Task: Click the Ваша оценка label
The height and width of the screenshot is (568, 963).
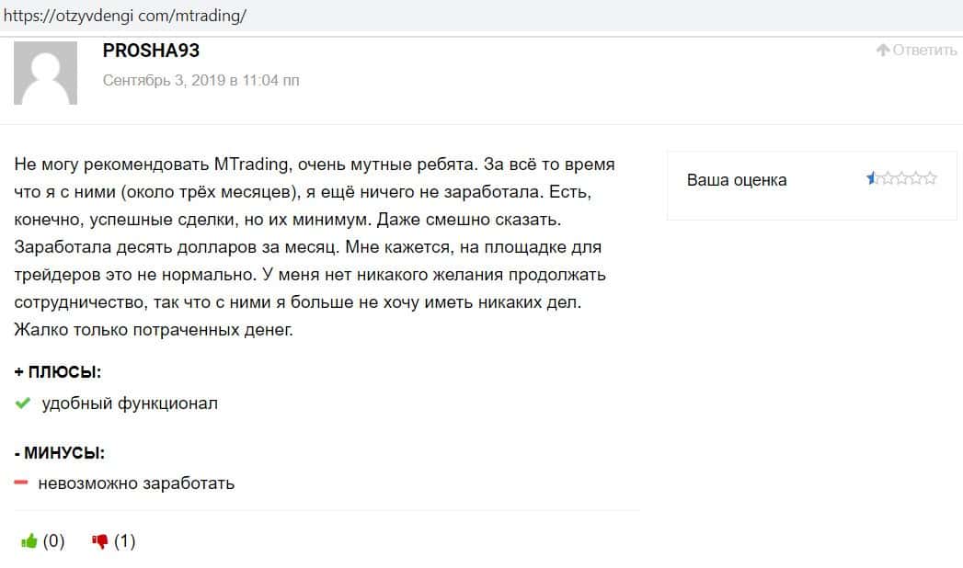Action: tap(737, 180)
